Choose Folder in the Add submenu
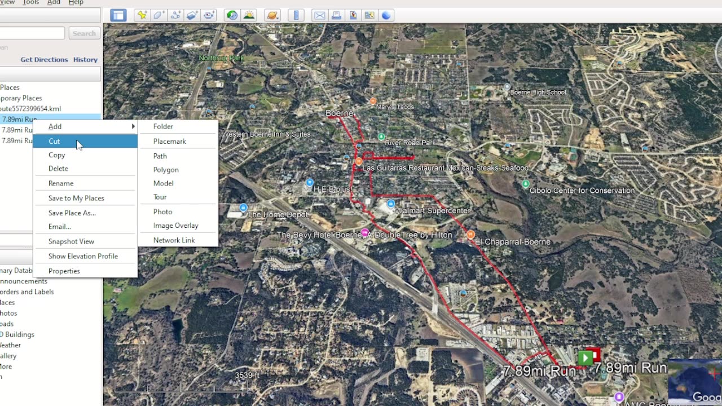Screen dimensions: 722x406 tap(178, 126)
